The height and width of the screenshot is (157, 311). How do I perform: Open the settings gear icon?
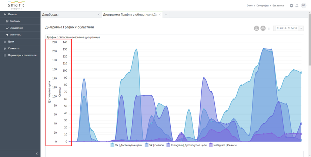click(x=291, y=6)
